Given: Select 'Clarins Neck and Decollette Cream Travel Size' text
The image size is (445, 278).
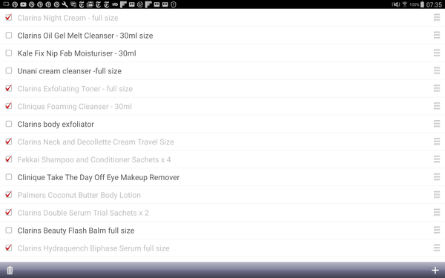Looking at the screenshot, I should click(x=96, y=142).
